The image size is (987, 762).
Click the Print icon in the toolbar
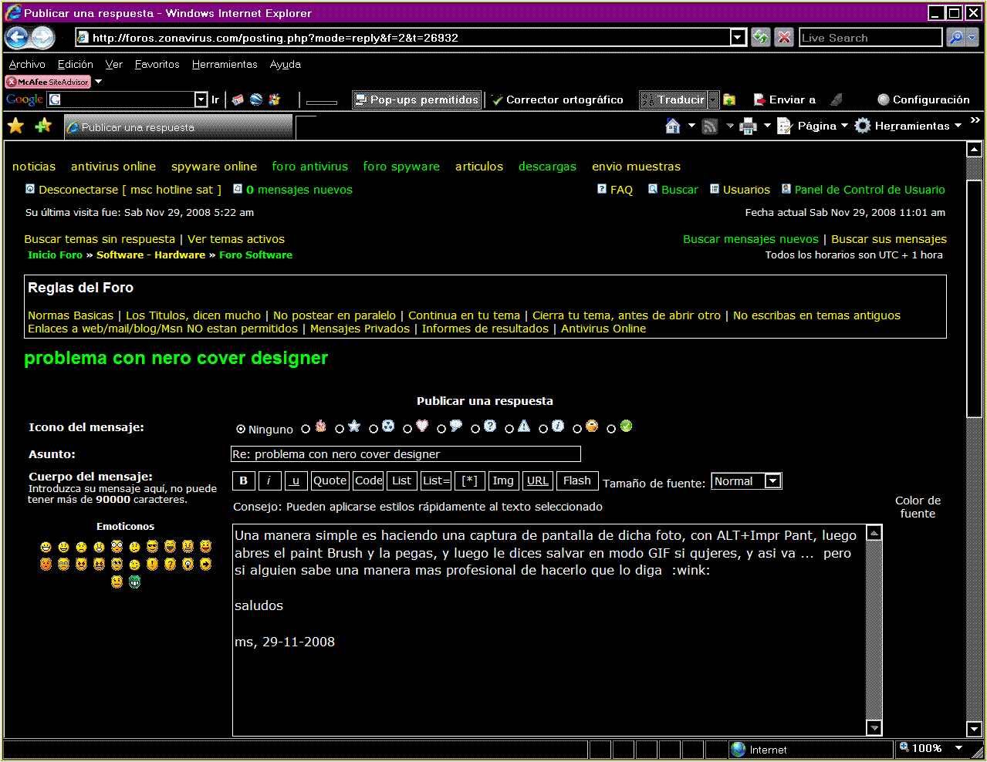tap(748, 126)
